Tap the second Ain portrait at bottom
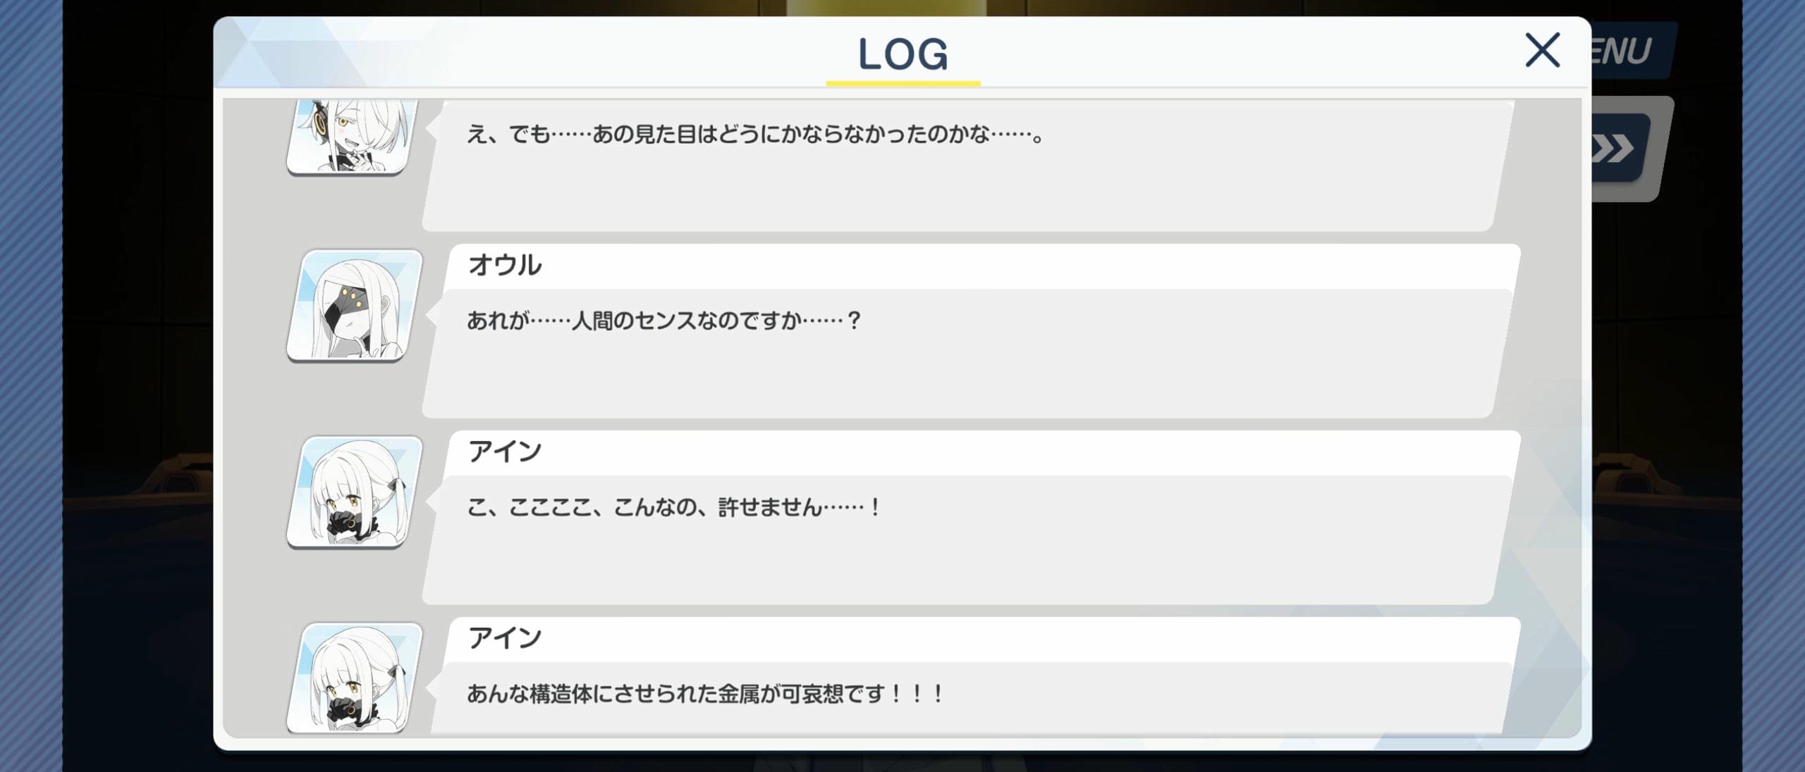Image resolution: width=1805 pixels, height=772 pixels. click(355, 678)
